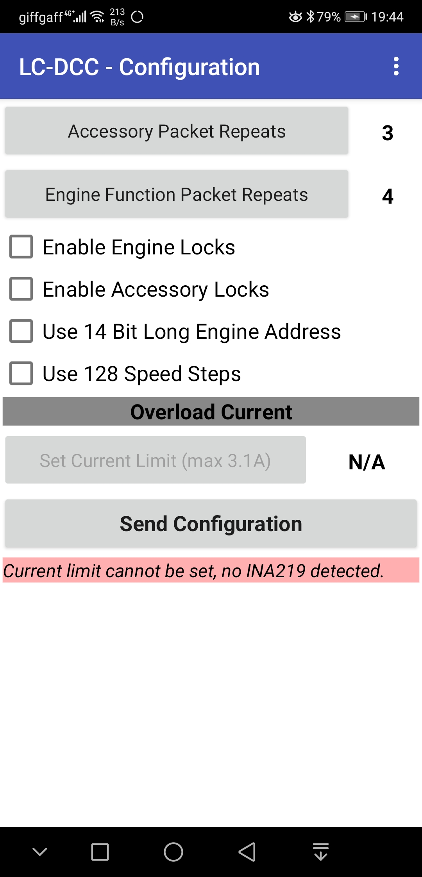
Task: Tap Set Current Limit button
Action: [156, 460]
